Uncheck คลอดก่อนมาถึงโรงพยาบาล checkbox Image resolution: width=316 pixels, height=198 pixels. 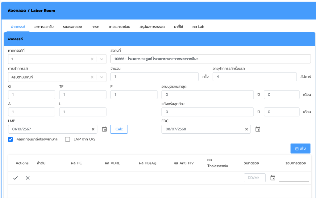click(x=10, y=139)
